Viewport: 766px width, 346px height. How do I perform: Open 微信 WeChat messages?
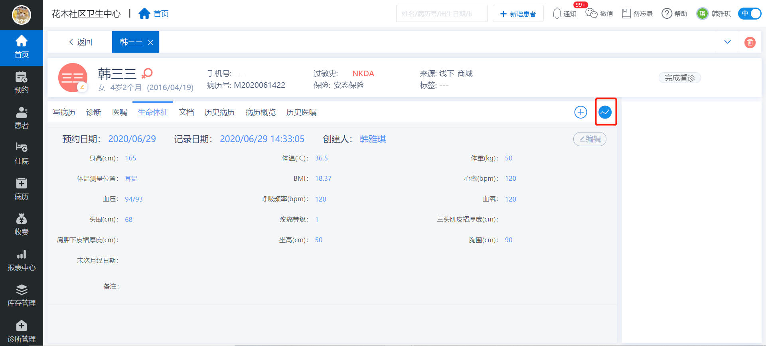pyautogui.click(x=599, y=14)
